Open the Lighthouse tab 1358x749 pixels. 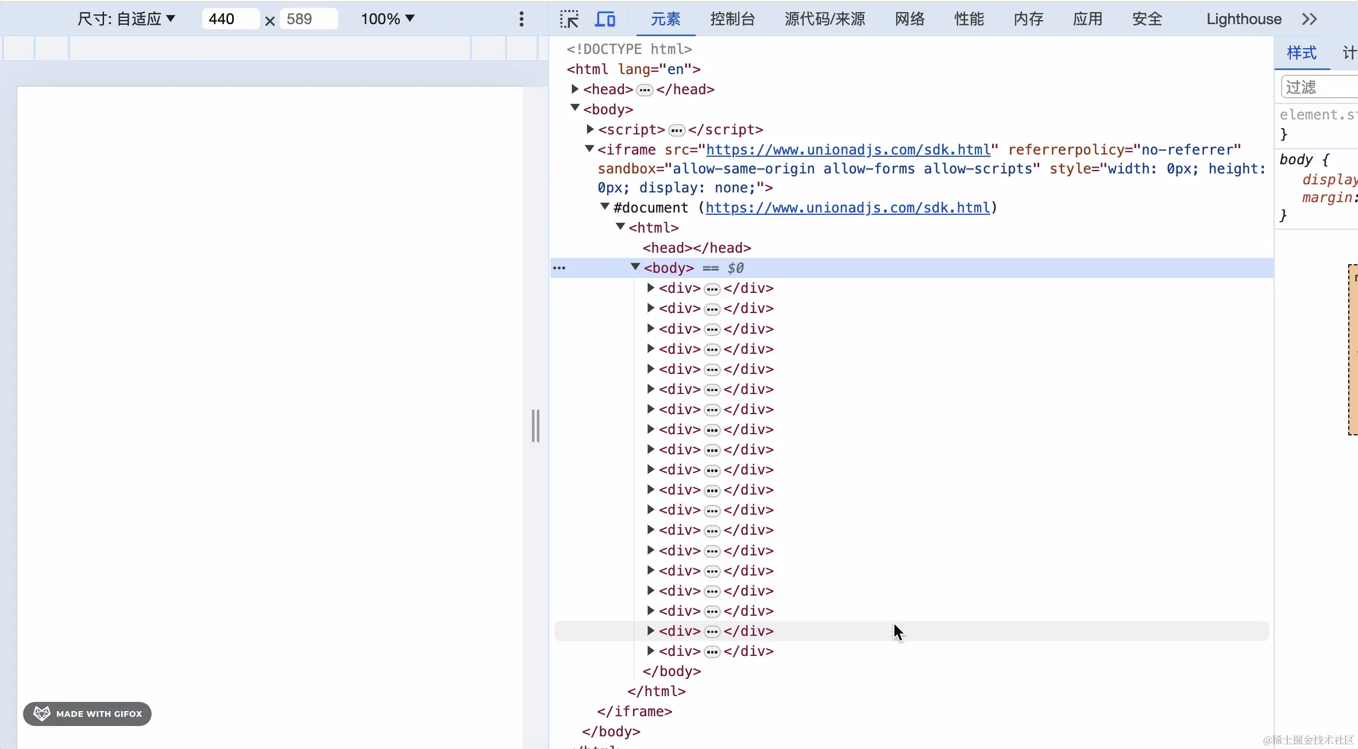(x=1244, y=19)
